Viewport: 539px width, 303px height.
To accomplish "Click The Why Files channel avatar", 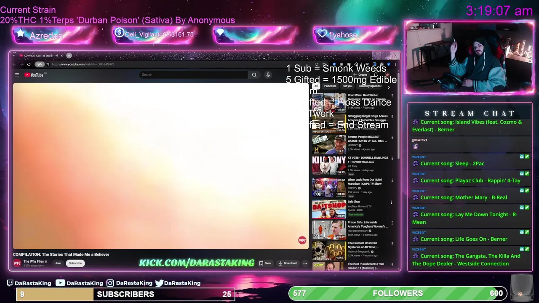I will pyautogui.click(x=17, y=263).
